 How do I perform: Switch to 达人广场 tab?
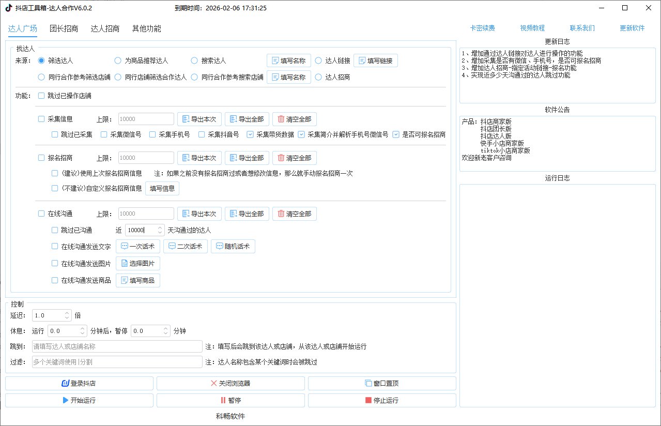[x=23, y=28]
